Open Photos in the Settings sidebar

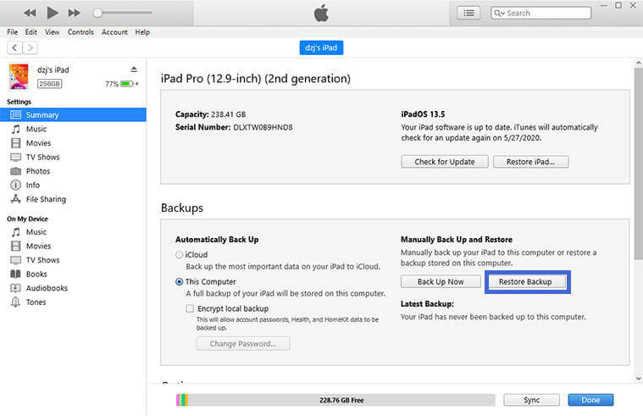[37, 171]
